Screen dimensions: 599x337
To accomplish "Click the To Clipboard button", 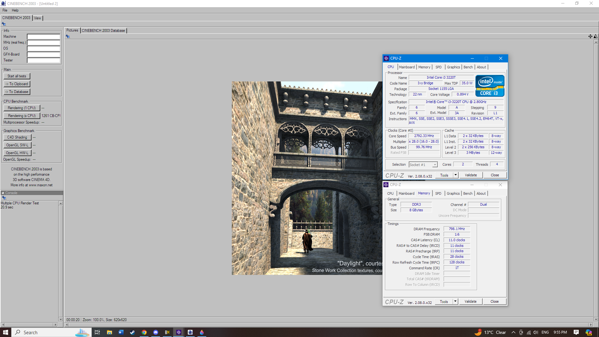I will pos(17,84).
